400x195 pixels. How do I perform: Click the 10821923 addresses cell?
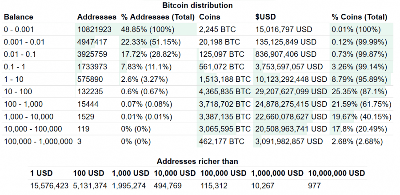click(x=94, y=29)
